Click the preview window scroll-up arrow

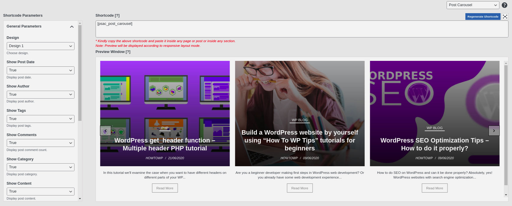point(506,63)
